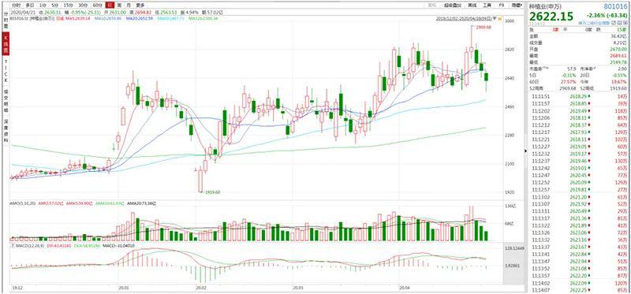Select the 周 weekly period tab
Viewport: 631px width, 294px height.
[x=119, y=6]
